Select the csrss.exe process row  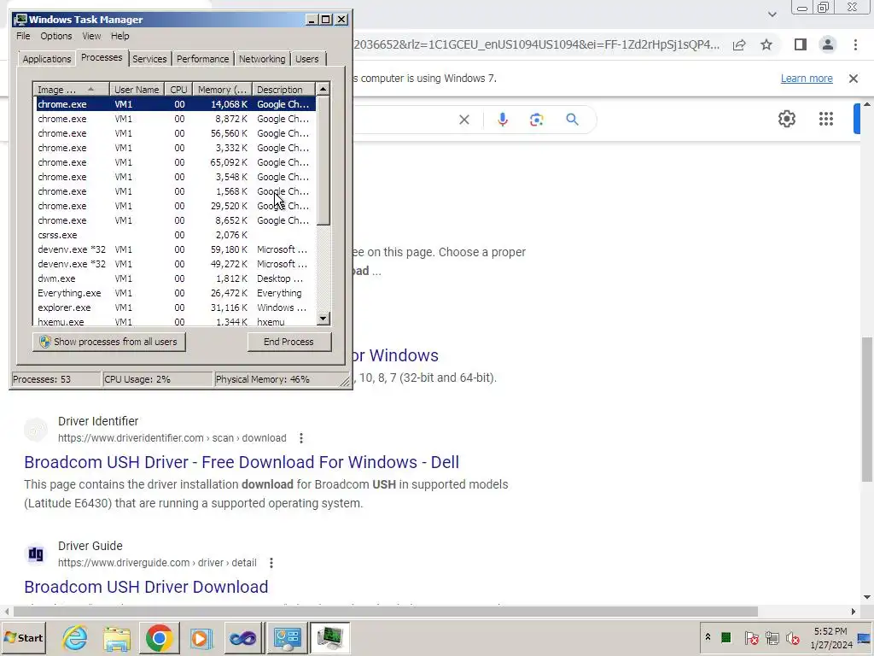click(176, 236)
